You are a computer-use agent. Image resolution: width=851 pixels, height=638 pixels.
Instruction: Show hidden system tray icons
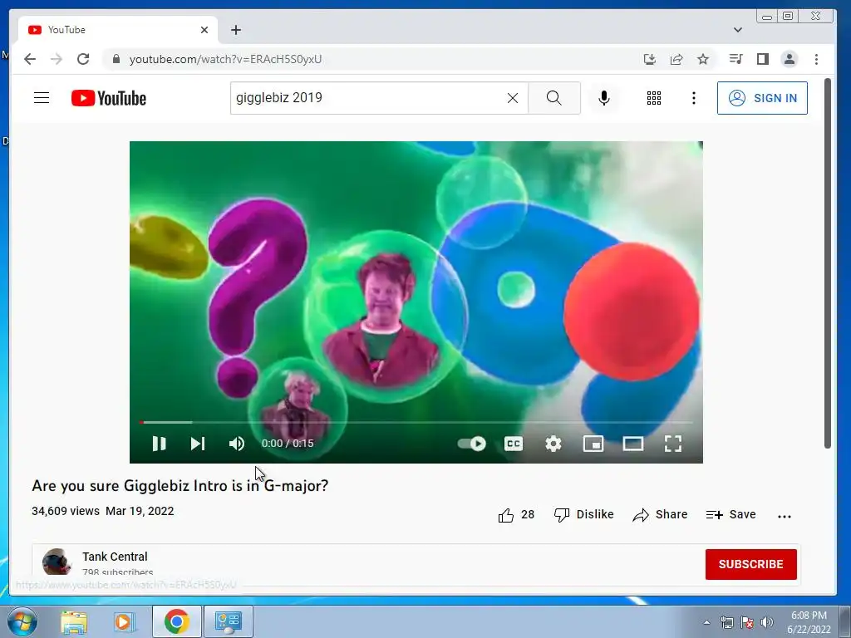706,622
